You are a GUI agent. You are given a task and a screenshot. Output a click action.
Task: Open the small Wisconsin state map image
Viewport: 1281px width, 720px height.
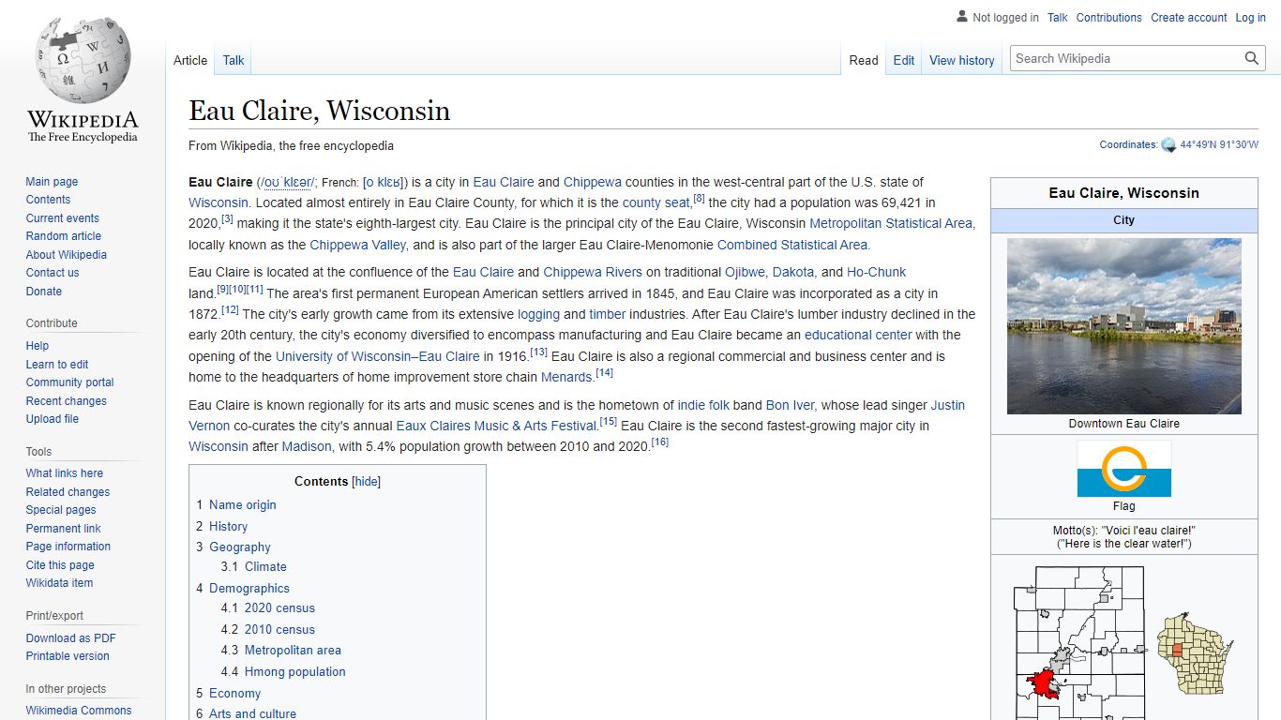pos(1195,654)
